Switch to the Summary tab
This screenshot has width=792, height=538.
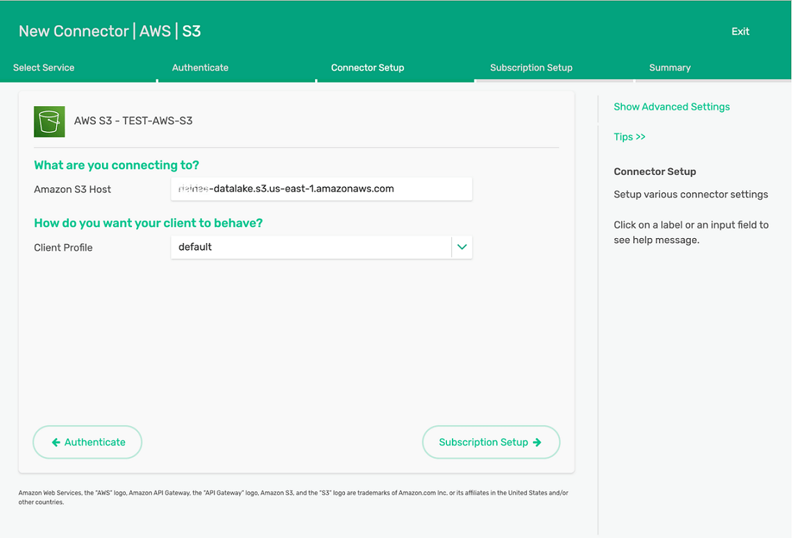[x=669, y=67]
